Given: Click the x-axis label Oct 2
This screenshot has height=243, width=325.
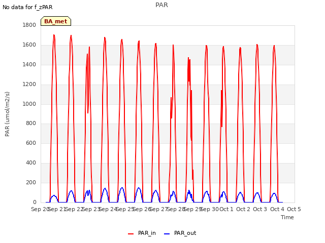Looking at the screenshot, I should tap(243, 209).
